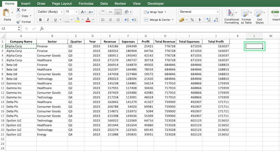
Task: Switch to the Data tab
Action: [x=104, y=4]
